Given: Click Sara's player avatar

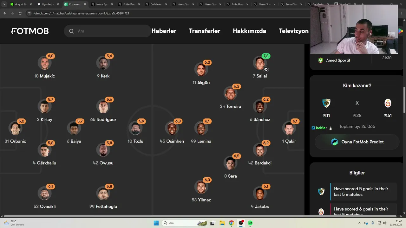Looking at the screenshot, I should [x=231, y=163].
